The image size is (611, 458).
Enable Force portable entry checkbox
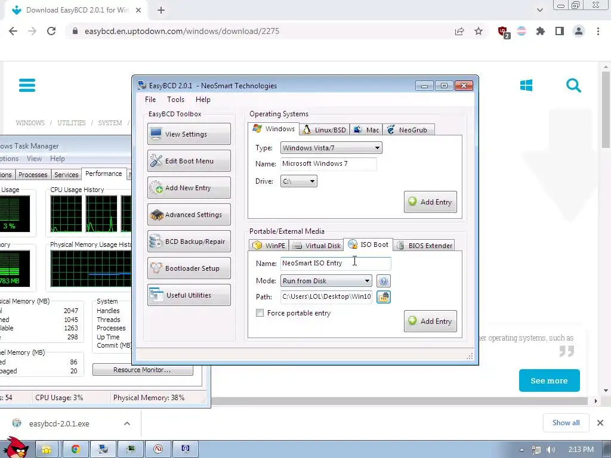[x=260, y=312]
